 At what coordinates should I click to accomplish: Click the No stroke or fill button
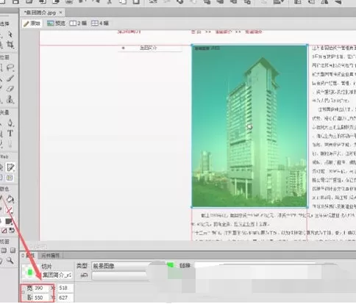tap(4, 231)
